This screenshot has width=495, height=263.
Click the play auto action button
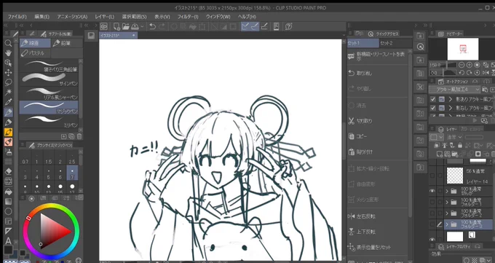coord(475,120)
